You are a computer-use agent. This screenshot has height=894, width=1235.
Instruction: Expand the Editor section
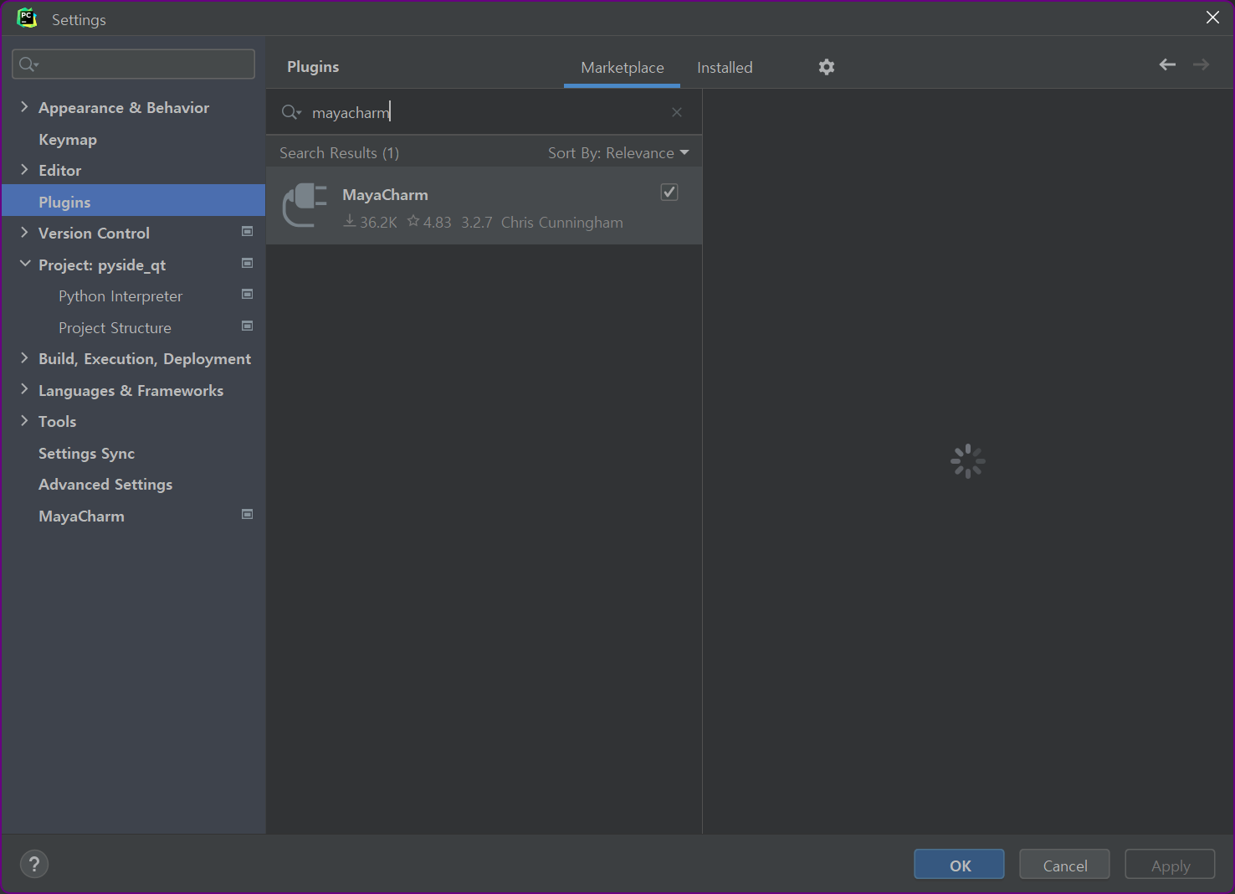pyautogui.click(x=24, y=170)
